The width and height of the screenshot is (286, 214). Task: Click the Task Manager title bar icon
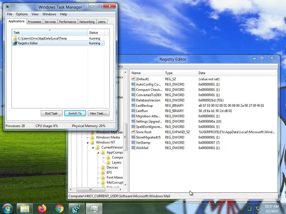(7, 7)
